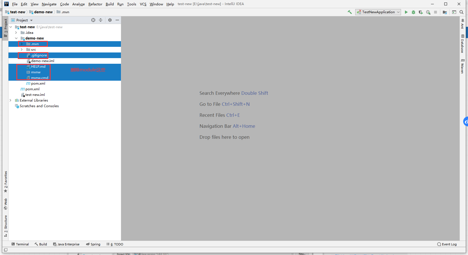
Task: Select the mvnw file
Action: [x=65, y=72]
